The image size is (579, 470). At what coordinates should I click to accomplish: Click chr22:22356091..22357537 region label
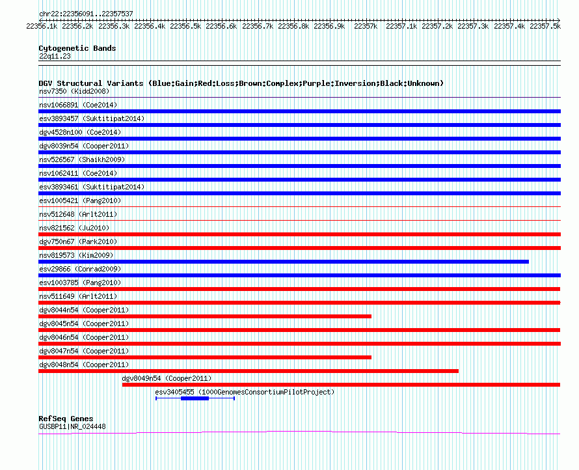pyautogui.click(x=86, y=14)
